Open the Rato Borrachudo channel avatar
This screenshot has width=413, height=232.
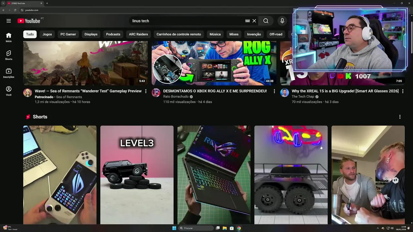[x=156, y=93]
